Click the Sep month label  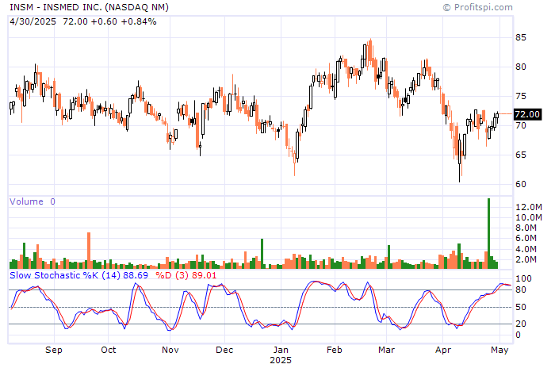[x=54, y=350]
